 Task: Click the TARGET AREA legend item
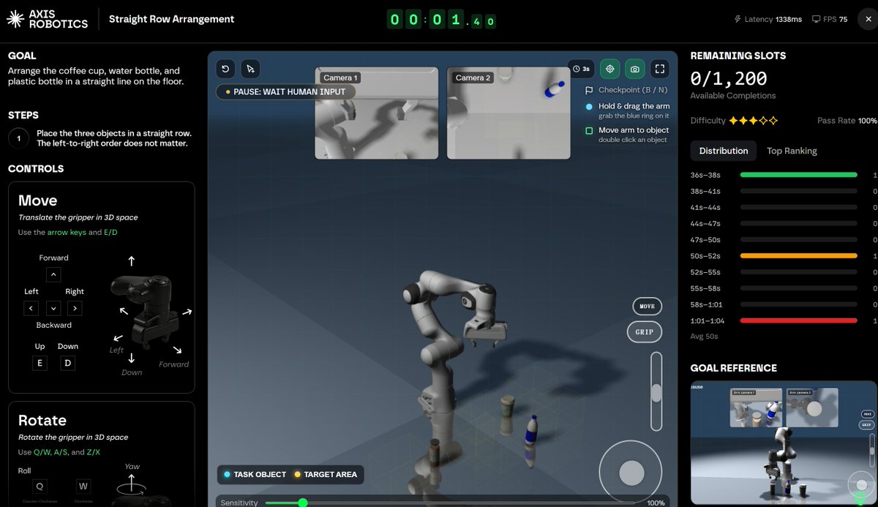pos(326,474)
